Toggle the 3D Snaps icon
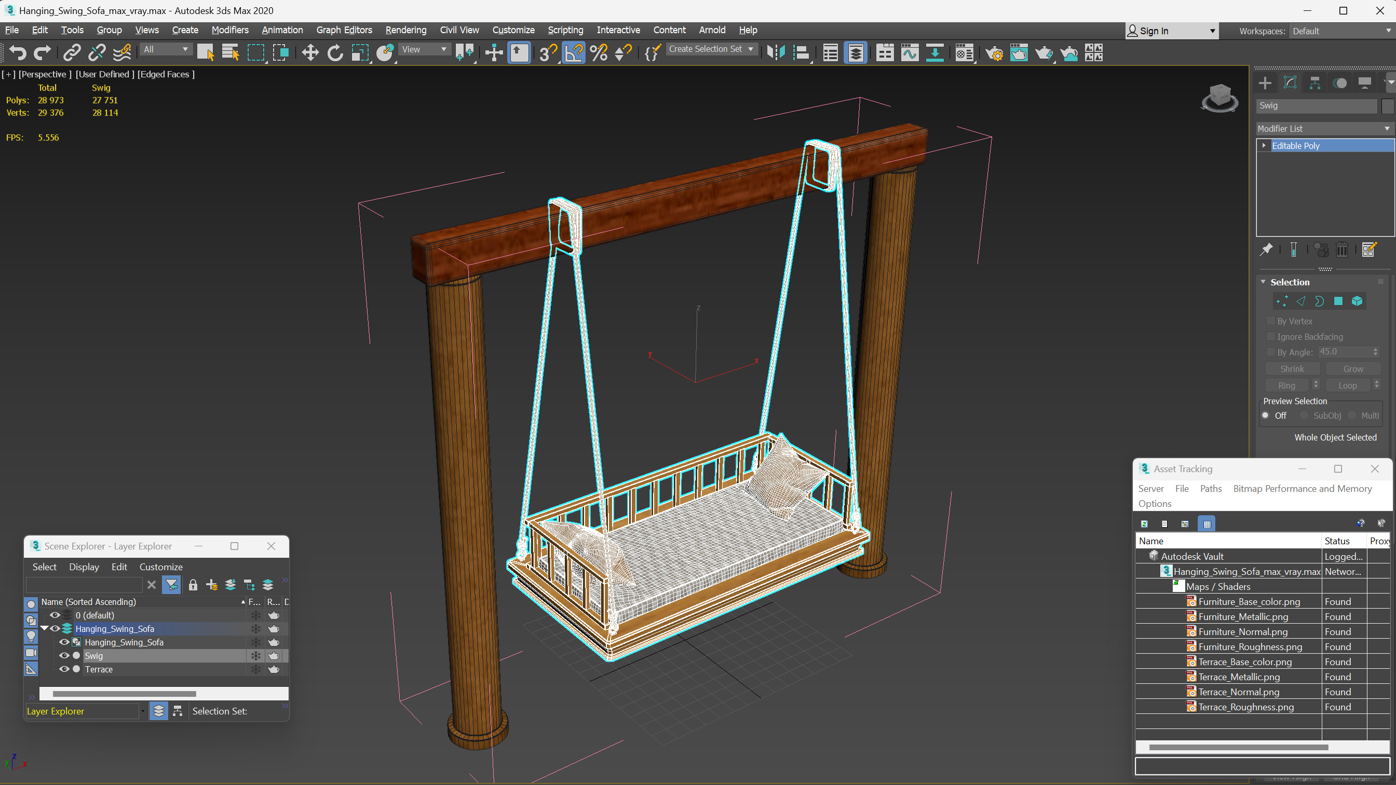1396x785 pixels. coord(548,52)
